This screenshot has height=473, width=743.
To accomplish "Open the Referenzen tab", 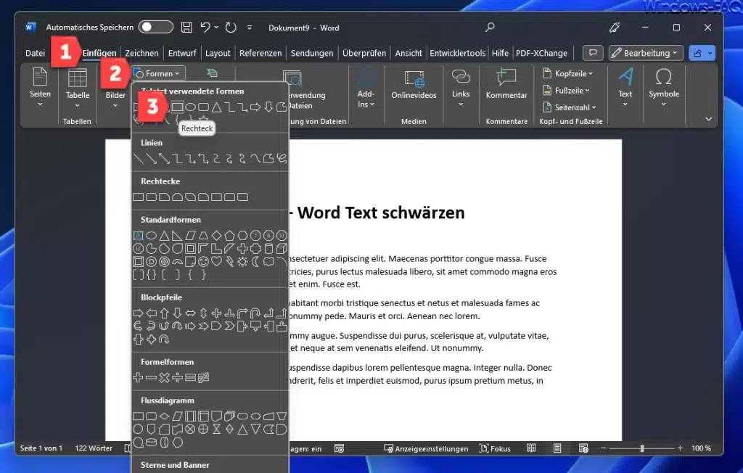I will pos(260,53).
